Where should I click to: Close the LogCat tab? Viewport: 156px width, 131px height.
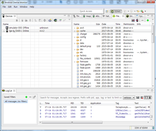[x=14, y=91]
